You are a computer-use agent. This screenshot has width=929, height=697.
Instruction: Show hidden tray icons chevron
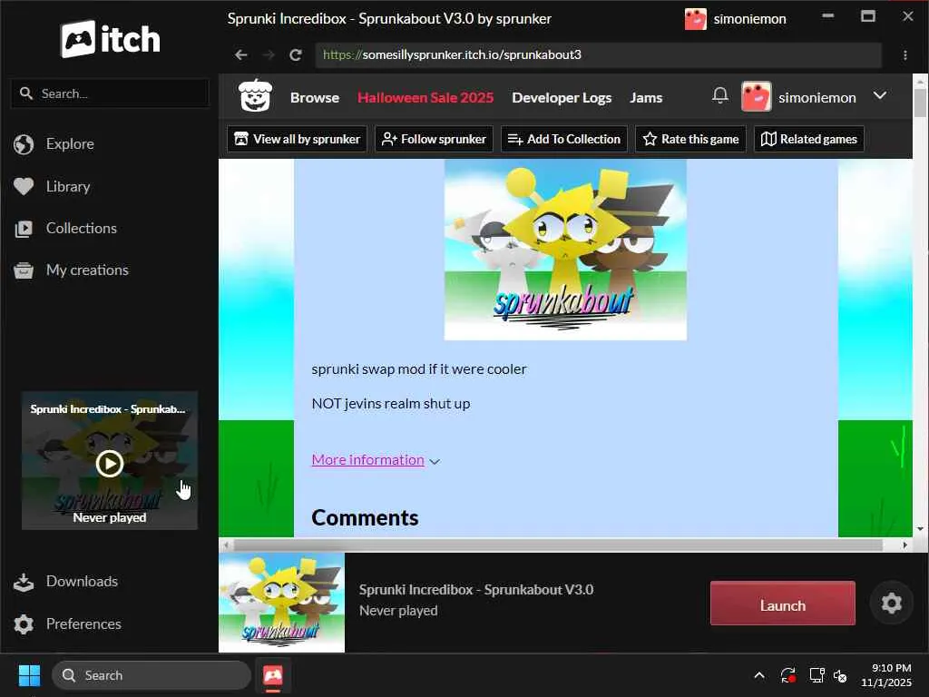click(759, 675)
